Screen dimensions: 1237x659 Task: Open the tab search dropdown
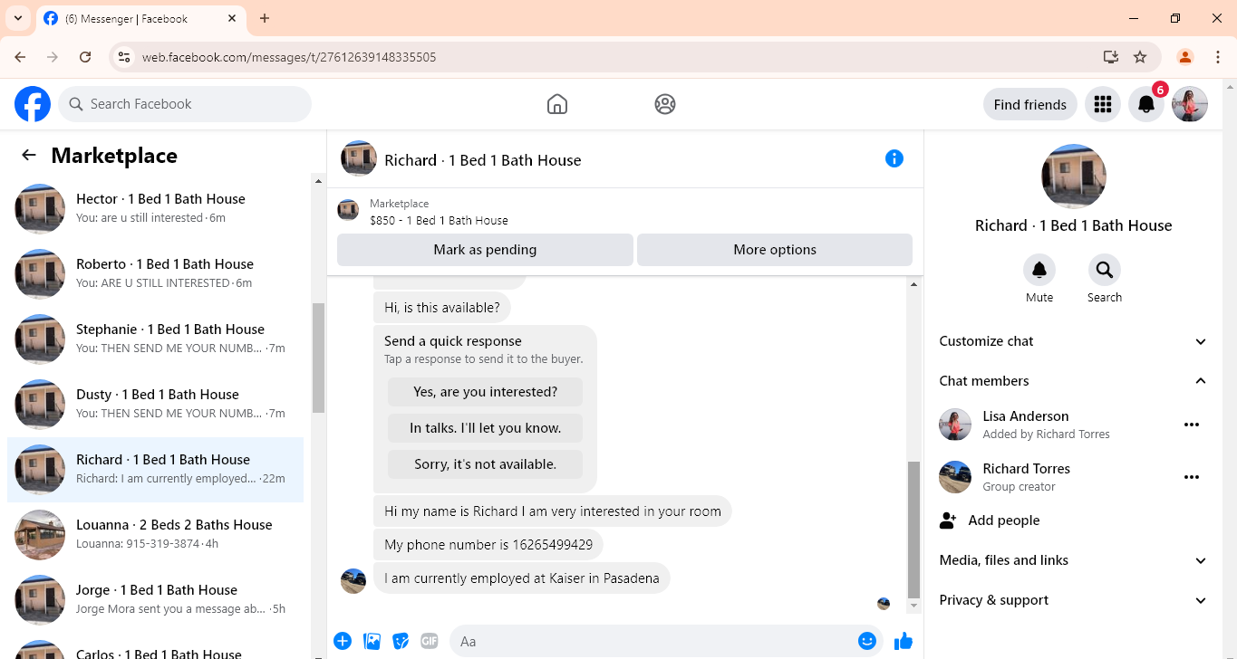[18, 18]
